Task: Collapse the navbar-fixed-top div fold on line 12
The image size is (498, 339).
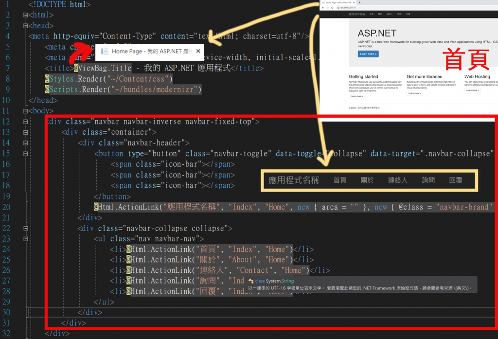Action: point(25,122)
